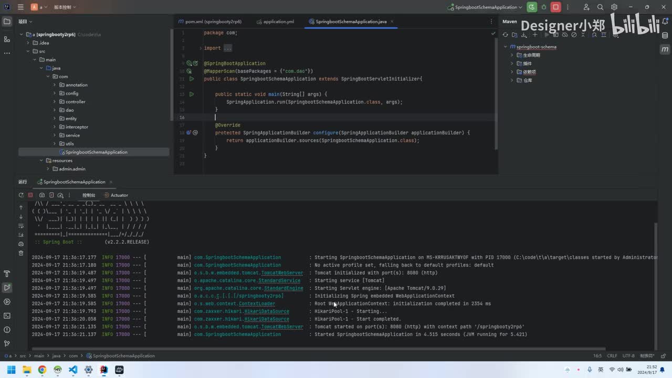Toggle Maven offline mode

565,35
